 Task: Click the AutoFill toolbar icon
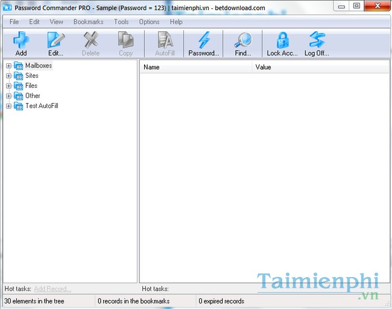[165, 40]
